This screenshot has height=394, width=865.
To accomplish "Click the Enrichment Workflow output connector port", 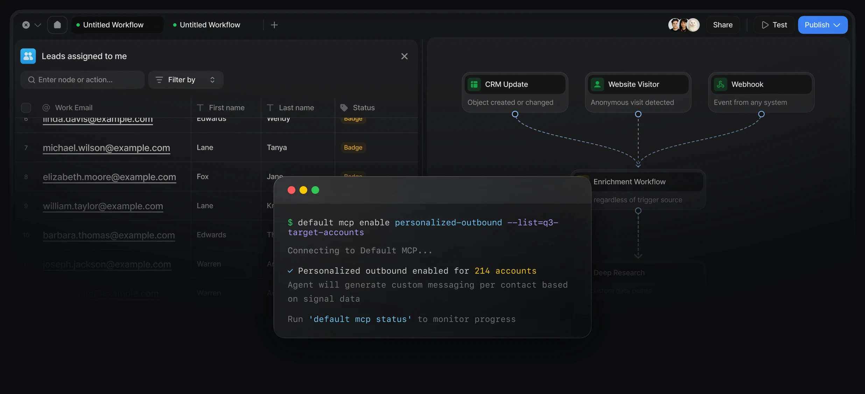I will [638, 211].
